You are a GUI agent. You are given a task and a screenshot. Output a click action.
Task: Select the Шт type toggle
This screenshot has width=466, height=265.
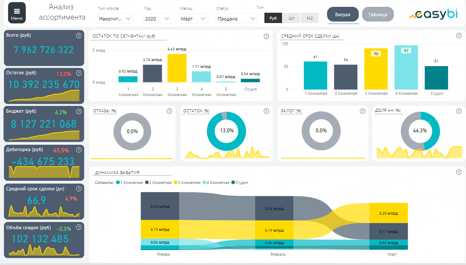tap(292, 18)
